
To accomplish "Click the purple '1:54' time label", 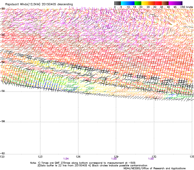I will (x=66, y=159).
